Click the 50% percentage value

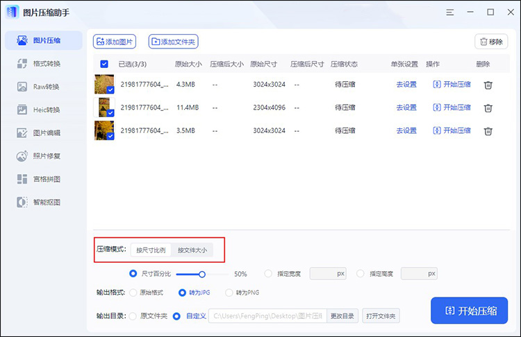click(240, 274)
